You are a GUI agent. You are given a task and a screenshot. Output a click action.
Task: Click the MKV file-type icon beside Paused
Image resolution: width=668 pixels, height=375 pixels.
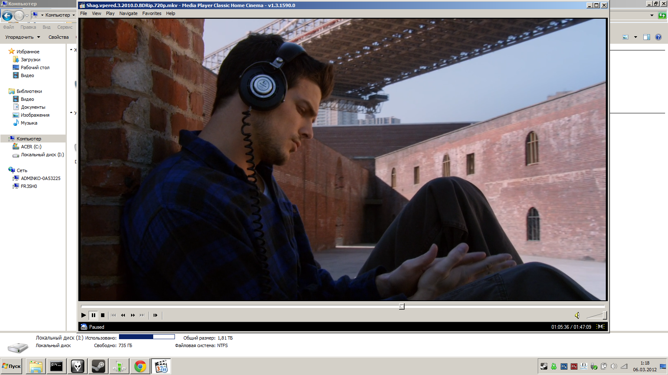tap(84, 327)
